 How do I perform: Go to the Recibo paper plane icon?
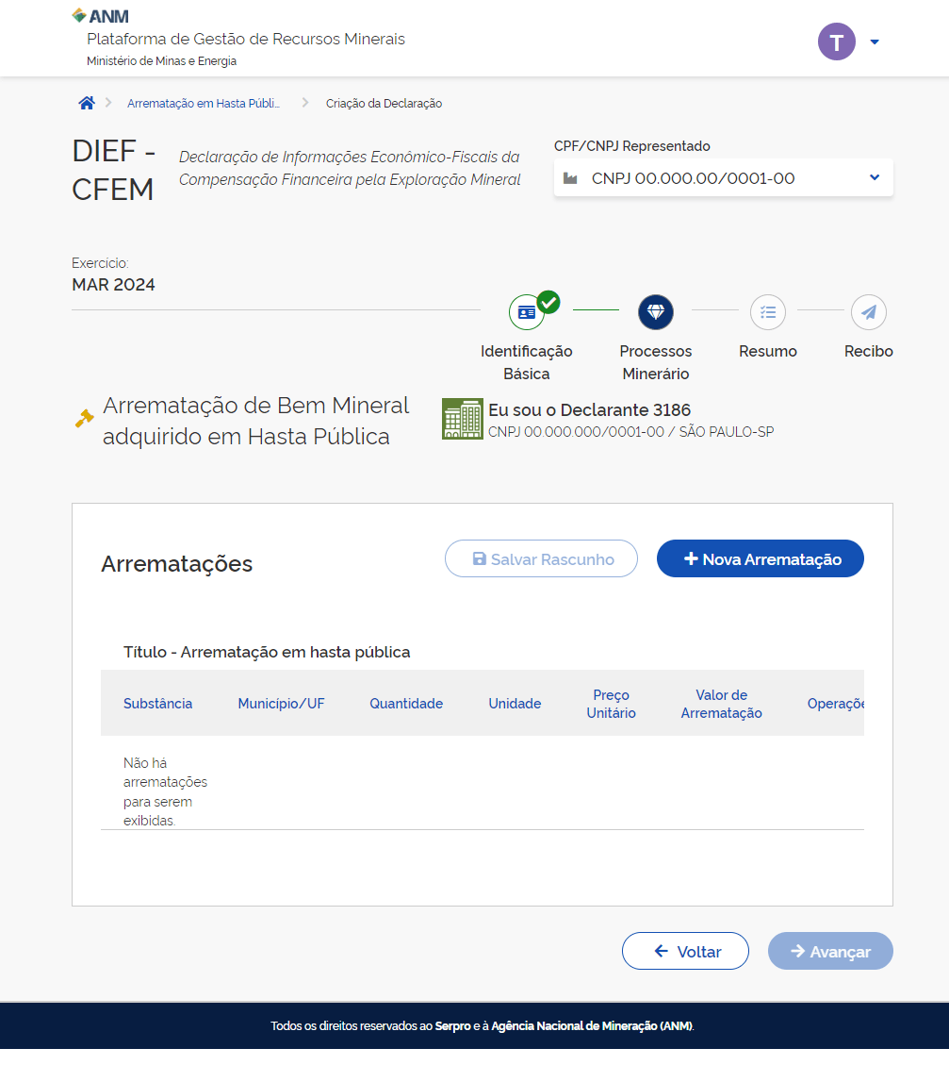click(868, 312)
